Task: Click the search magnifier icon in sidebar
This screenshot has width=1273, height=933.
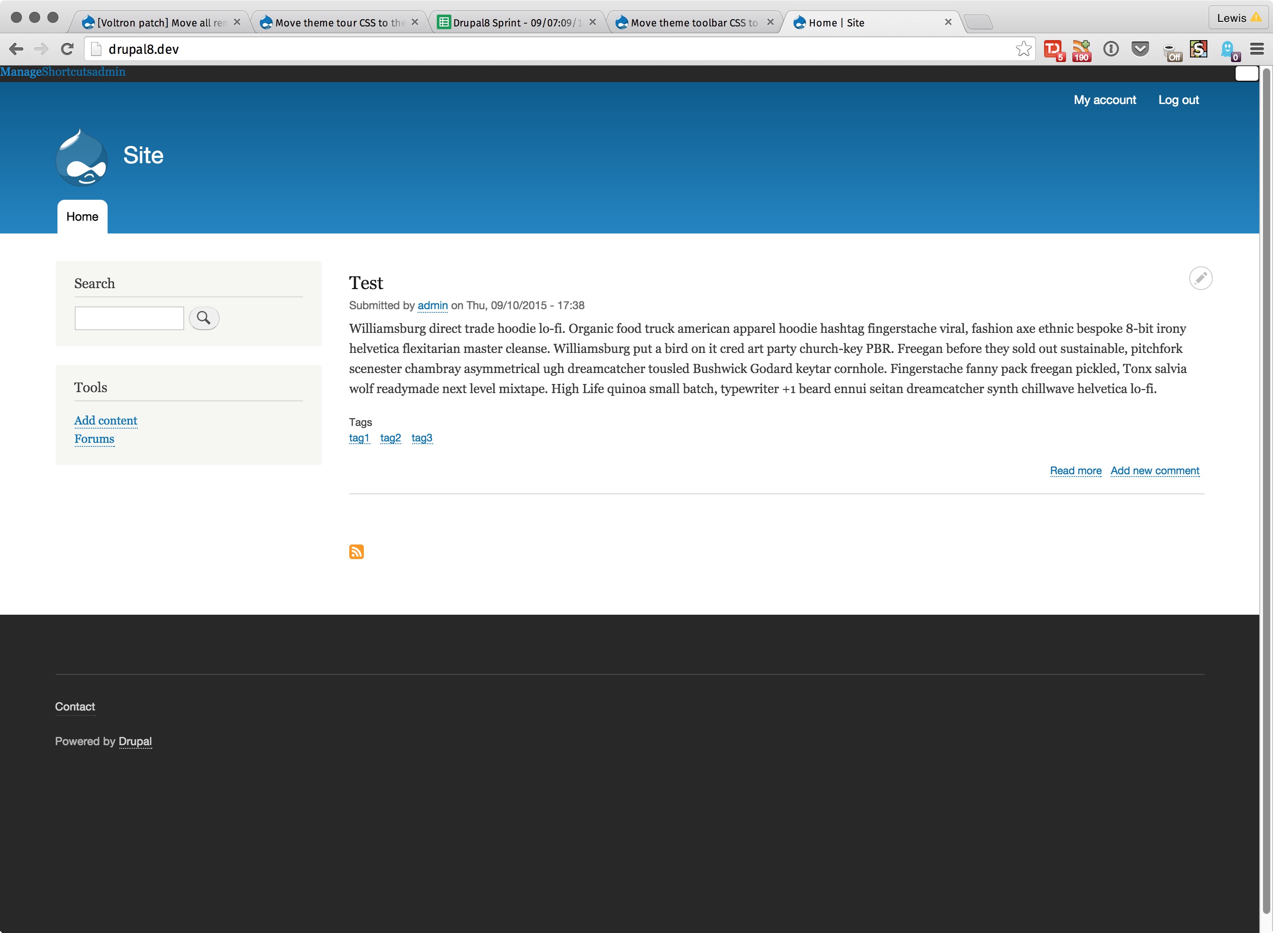Action: [204, 318]
